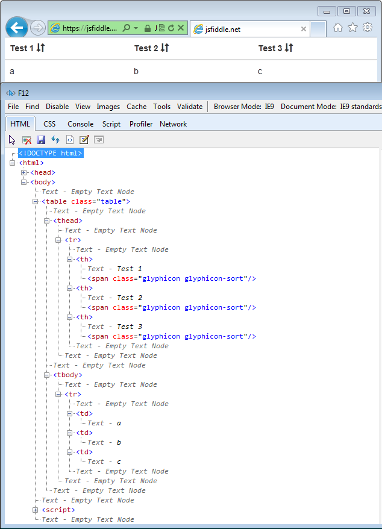Image resolution: width=382 pixels, height=529 pixels.
Task: Open a new tab with blank tab button
Action: point(318,29)
